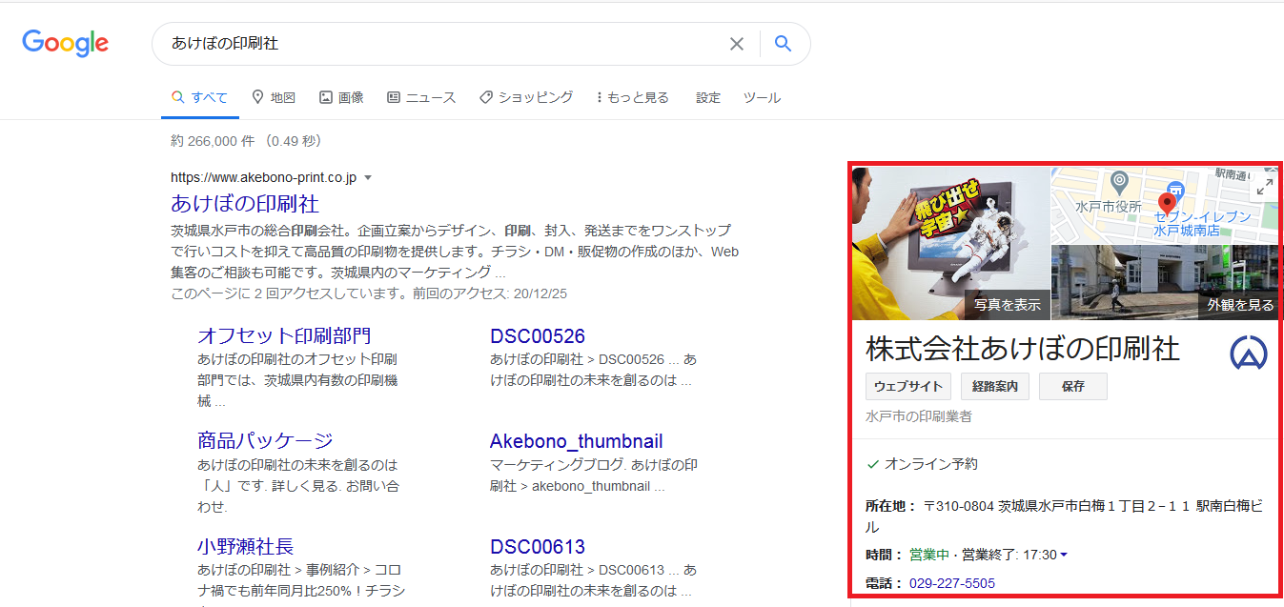Open the DSC00526 sitelink
The height and width of the screenshot is (607, 1284).
[538, 335]
